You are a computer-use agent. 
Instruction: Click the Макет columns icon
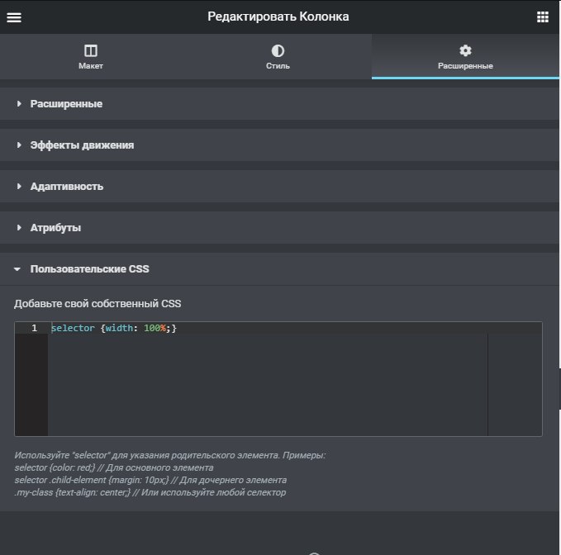pyautogui.click(x=91, y=50)
